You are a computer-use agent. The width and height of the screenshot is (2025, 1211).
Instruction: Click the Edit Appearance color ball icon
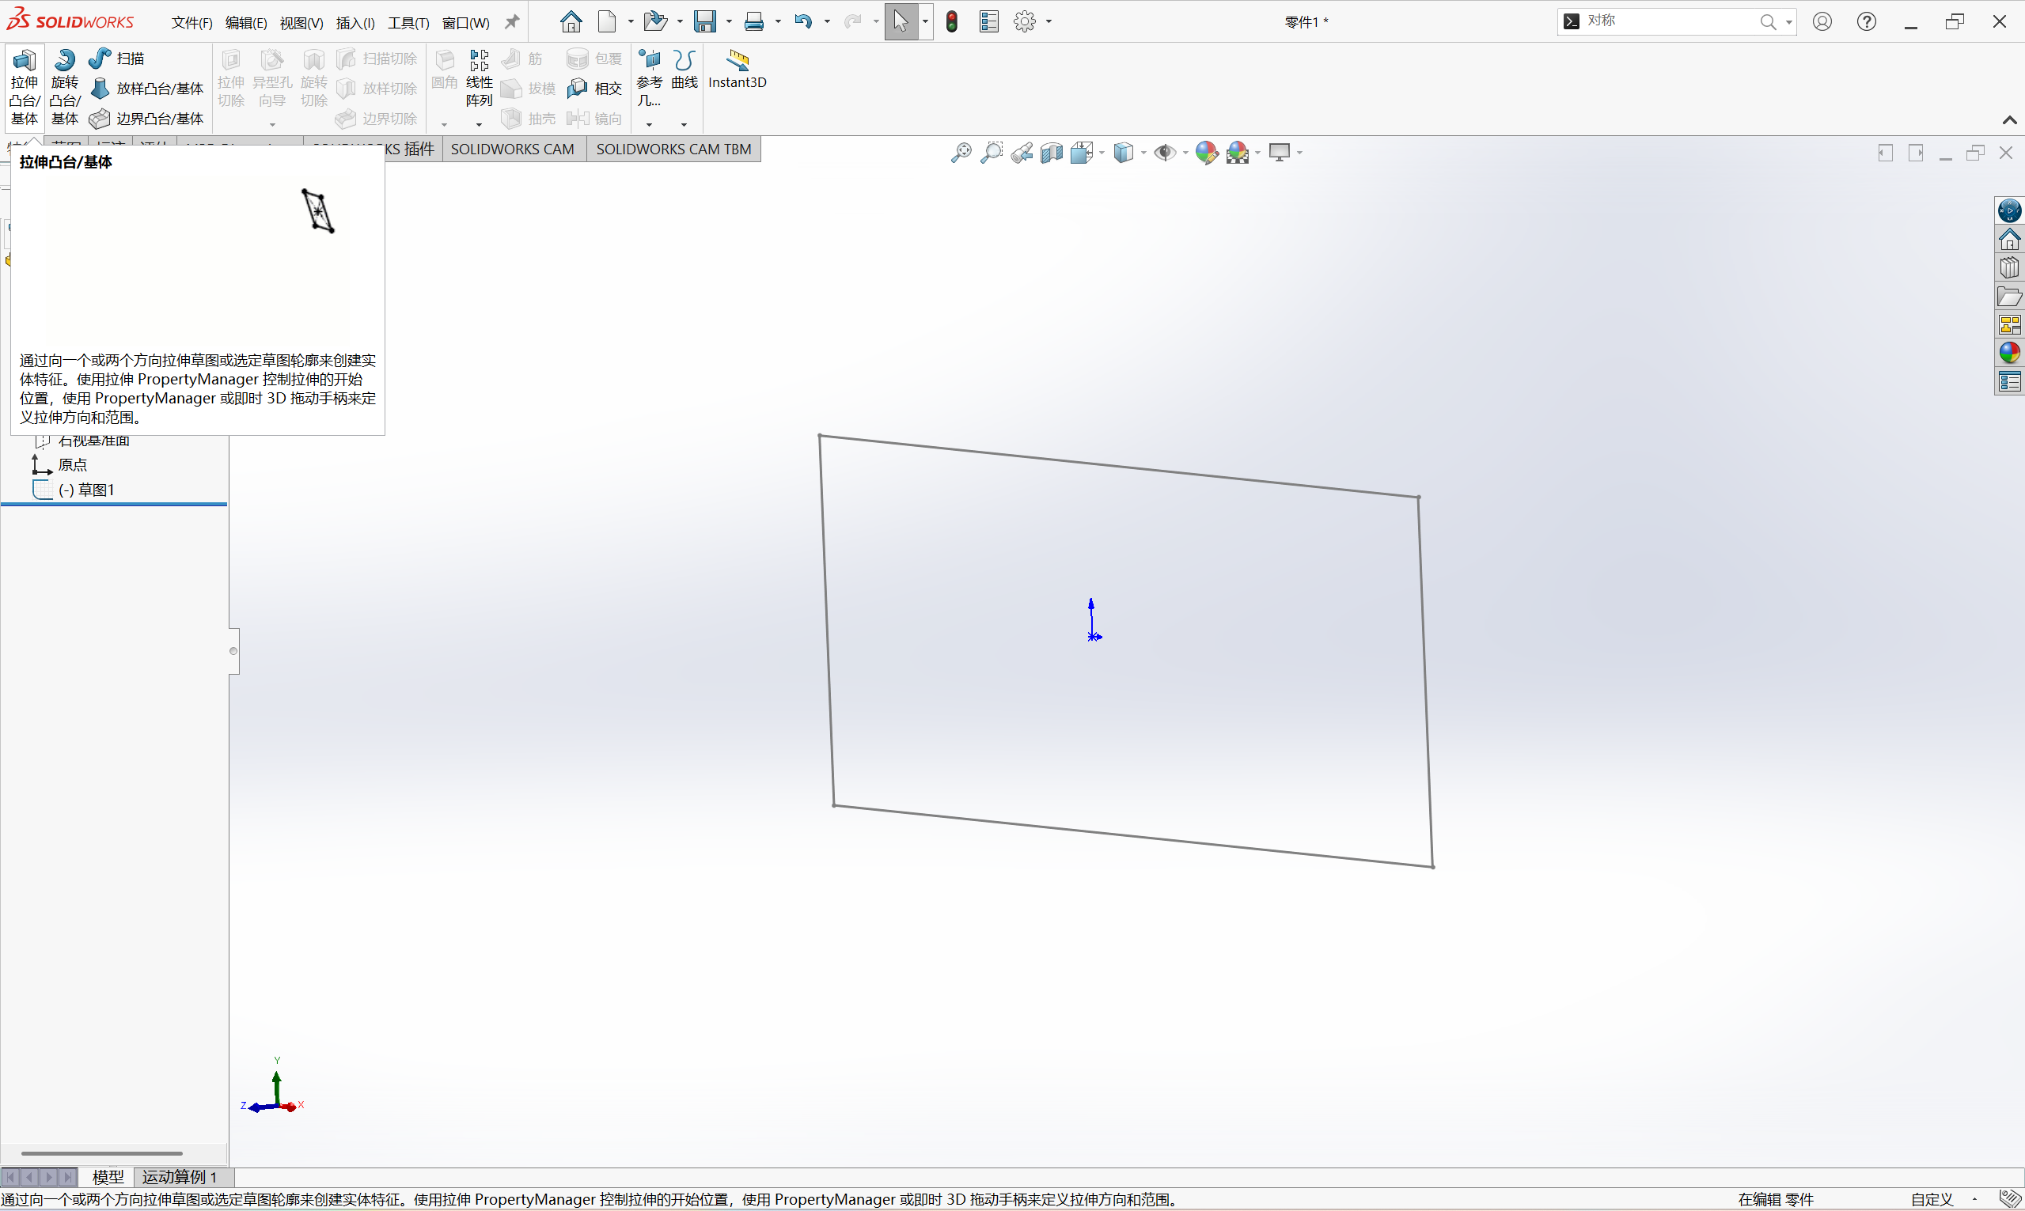coord(1206,153)
